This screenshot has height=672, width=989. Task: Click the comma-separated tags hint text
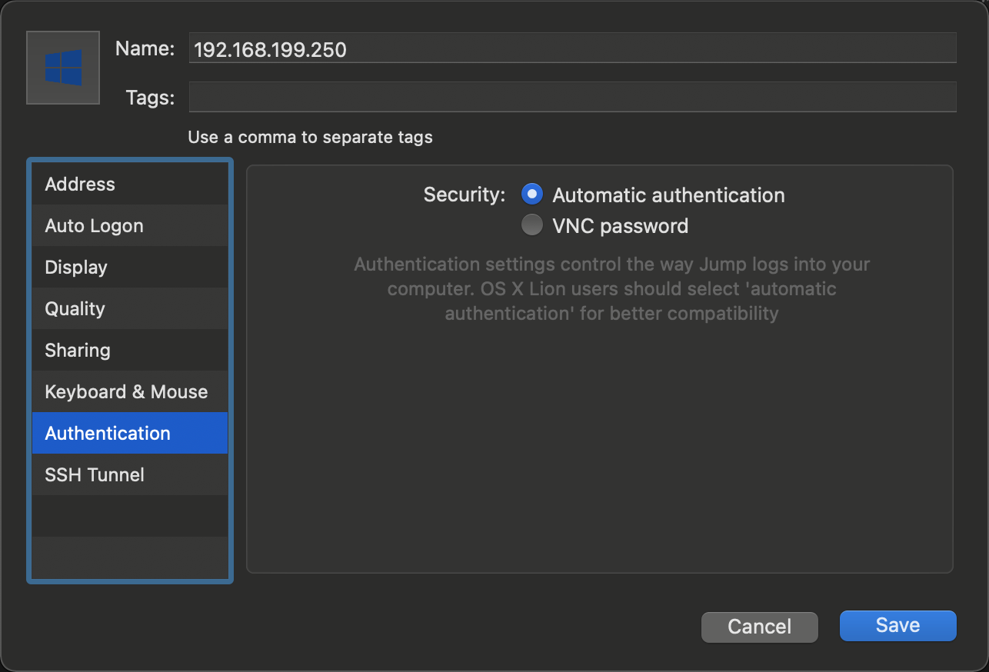pyautogui.click(x=310, y=138)
